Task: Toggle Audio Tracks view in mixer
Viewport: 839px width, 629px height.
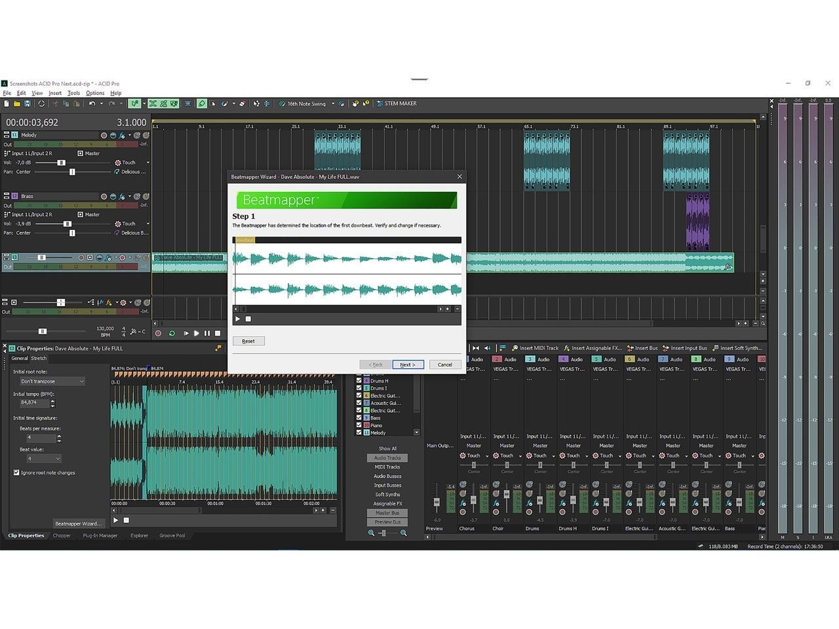Action: 387,458
